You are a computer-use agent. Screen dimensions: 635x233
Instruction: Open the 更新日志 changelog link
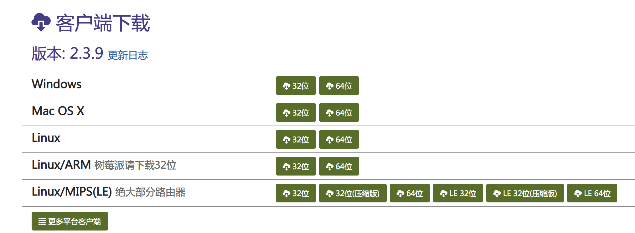(x=128, y=55)
